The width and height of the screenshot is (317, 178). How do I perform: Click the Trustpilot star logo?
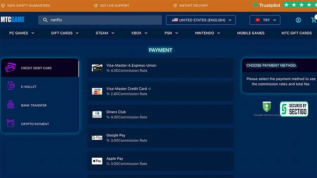(255, 5)
